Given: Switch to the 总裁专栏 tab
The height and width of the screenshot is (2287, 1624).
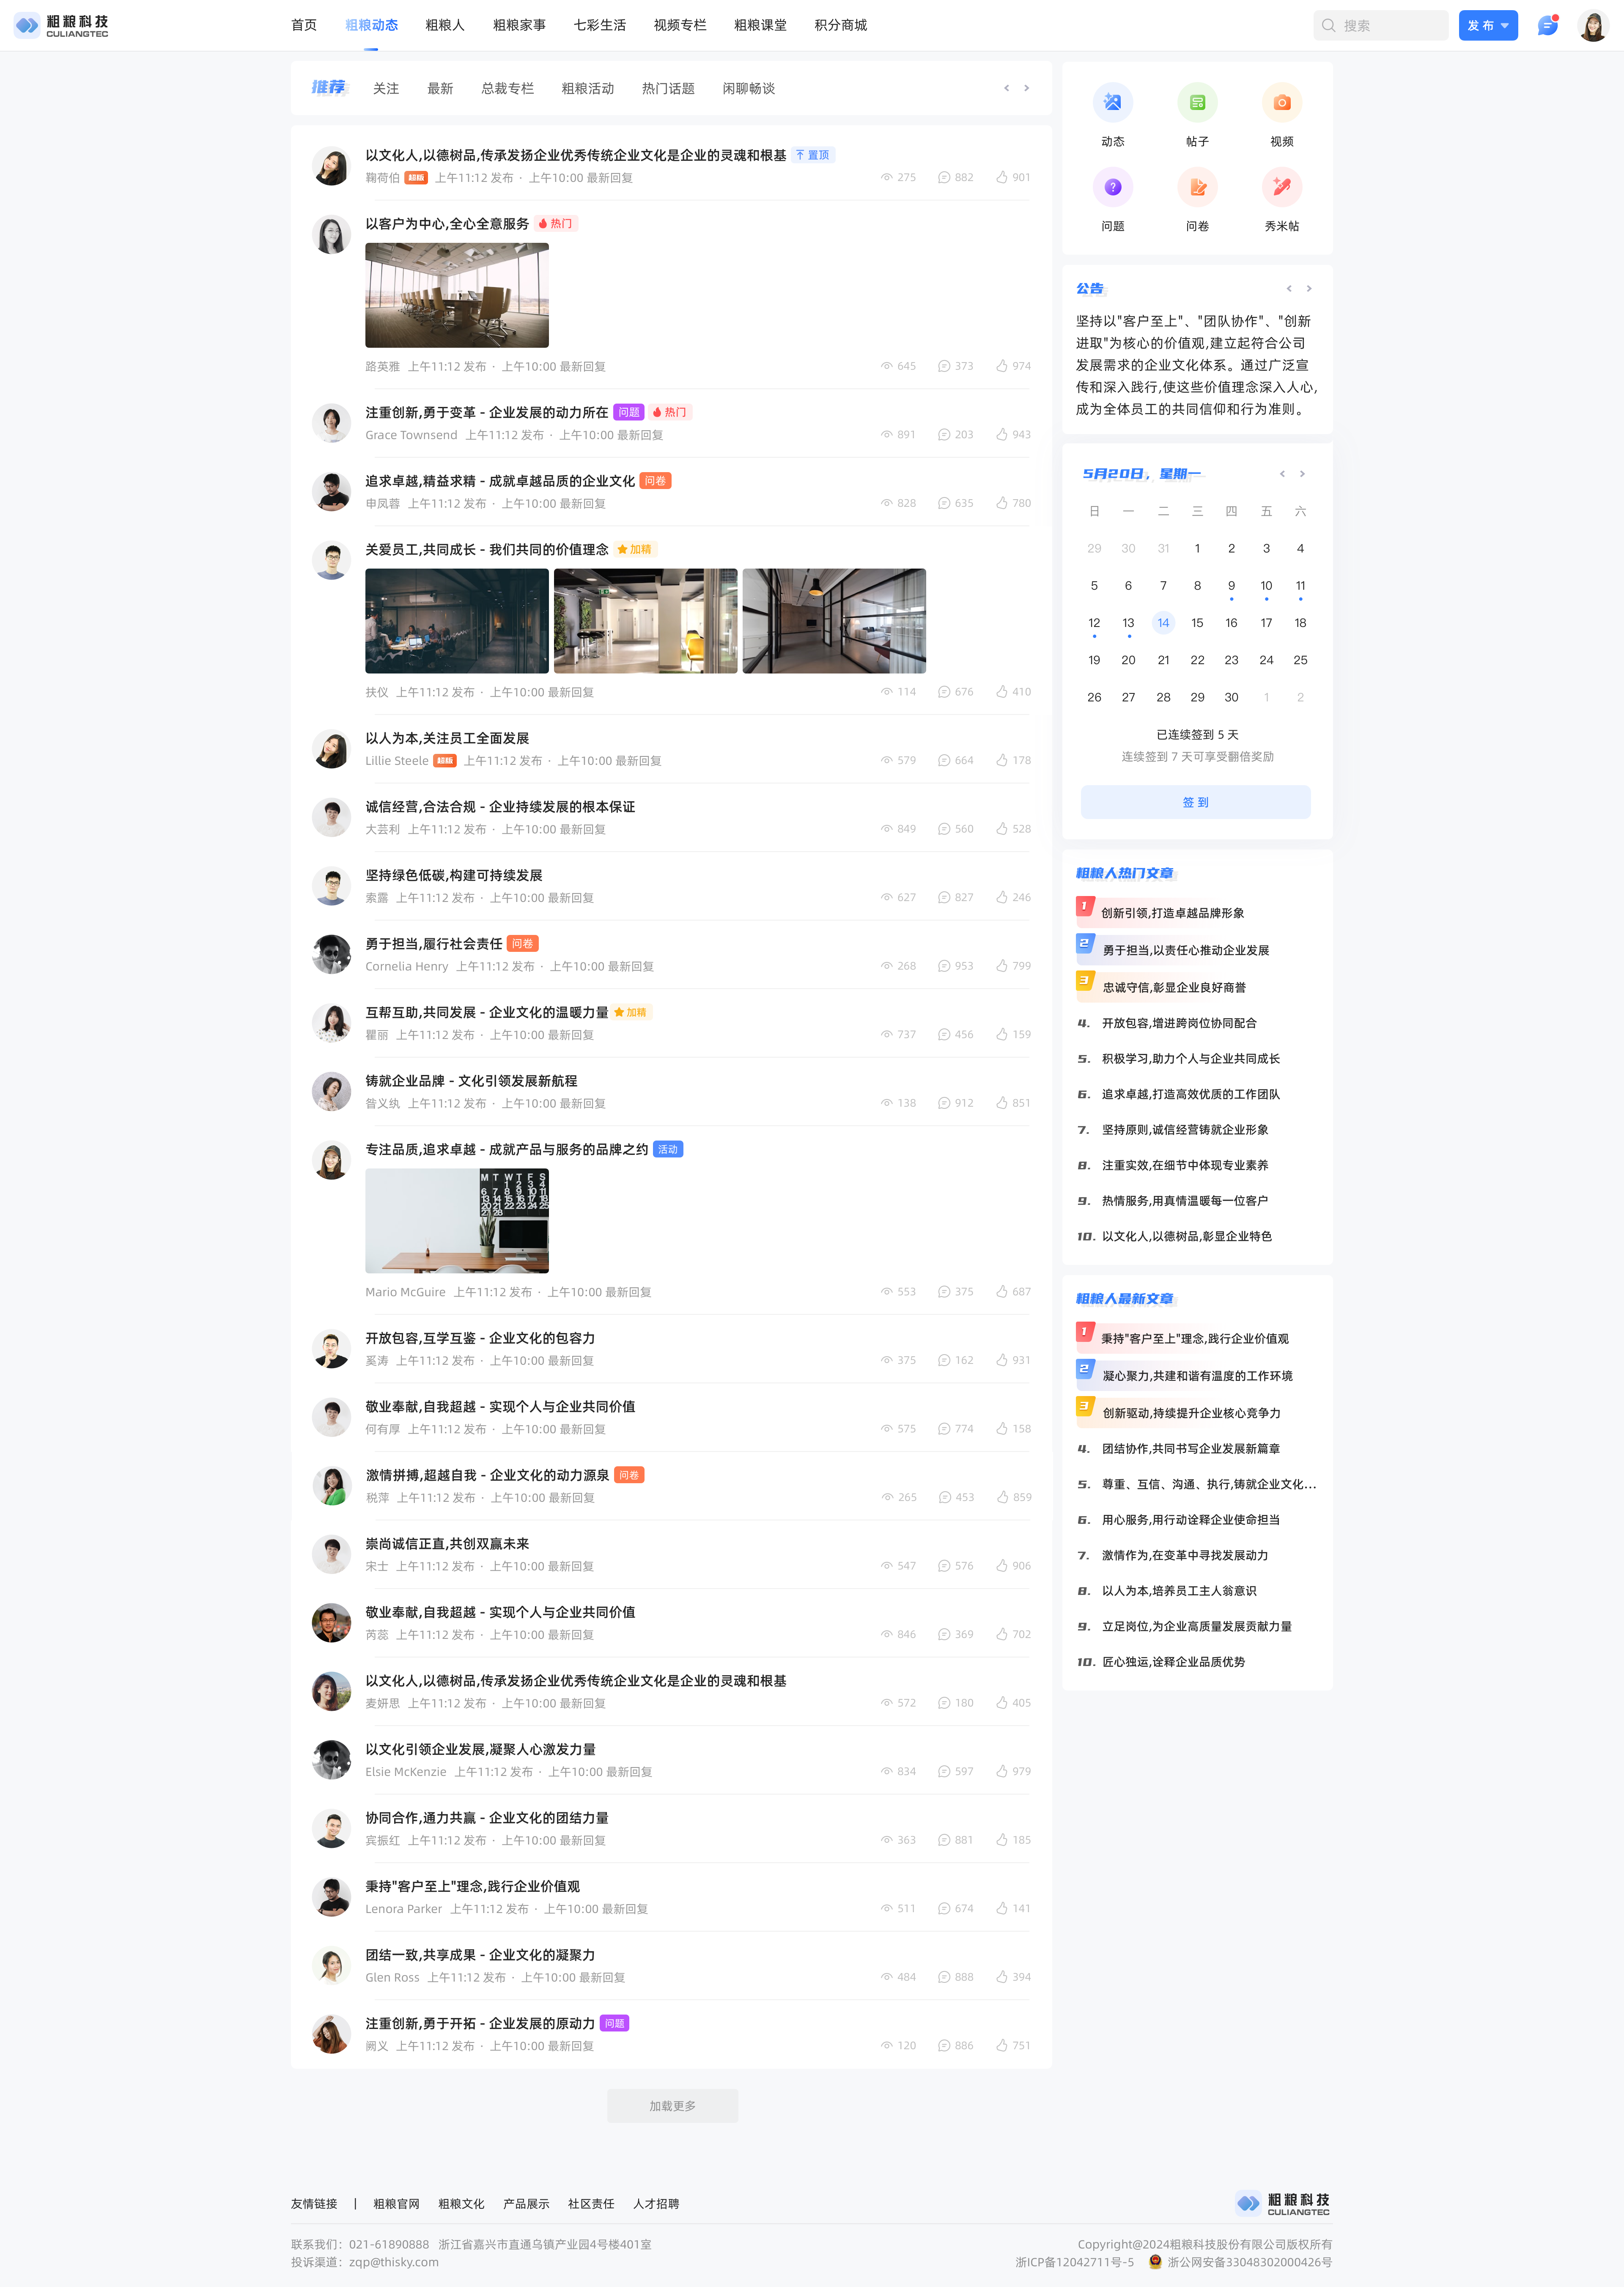Looking at the screenshot, I should point(507,89).
